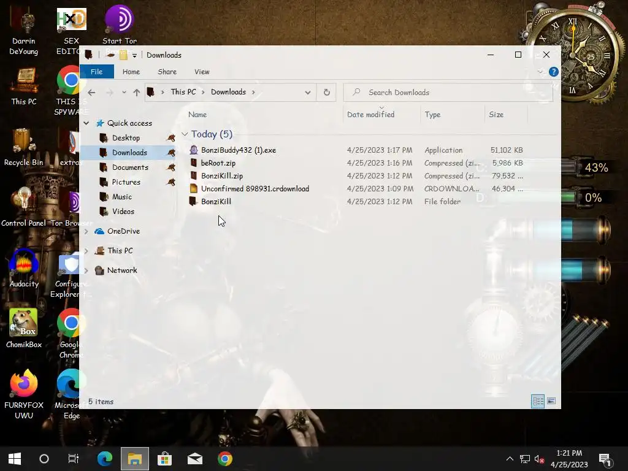Open the address bar history dropdown
Image resolution: width=628 pixels, height=471 pixels.
[308, 93]
